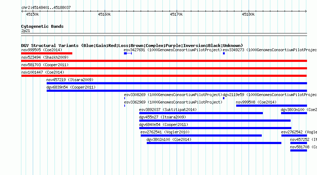Screen dimensions: 317x175
Task: Click the 45160k ruler label
Action: coord(104,14)
